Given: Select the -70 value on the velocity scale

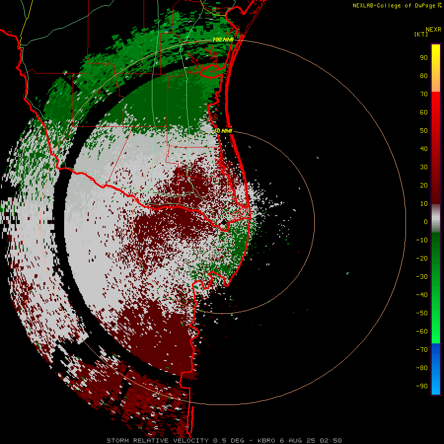Looking at the screenshot, I should [422, 350].
